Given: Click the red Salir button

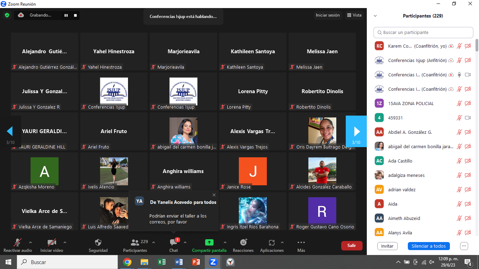Looking at the screenshot, I should point(352,246).
